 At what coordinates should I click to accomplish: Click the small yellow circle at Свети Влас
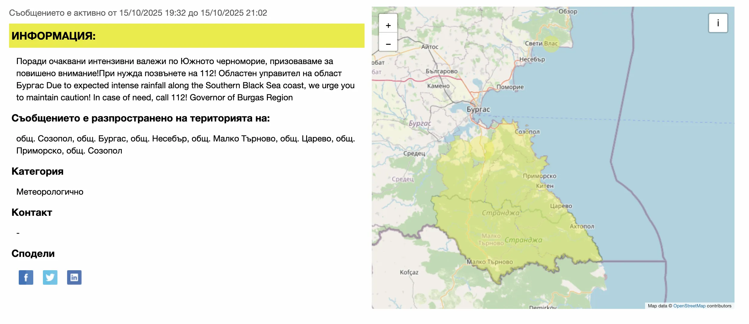tap(551, 44)
